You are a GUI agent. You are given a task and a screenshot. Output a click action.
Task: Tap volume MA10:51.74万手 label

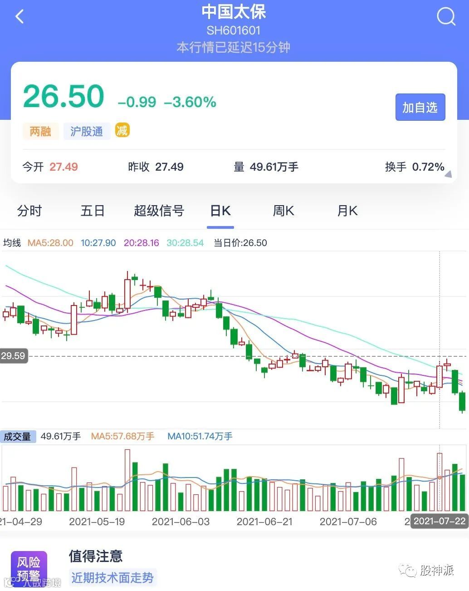click(200, 436)
